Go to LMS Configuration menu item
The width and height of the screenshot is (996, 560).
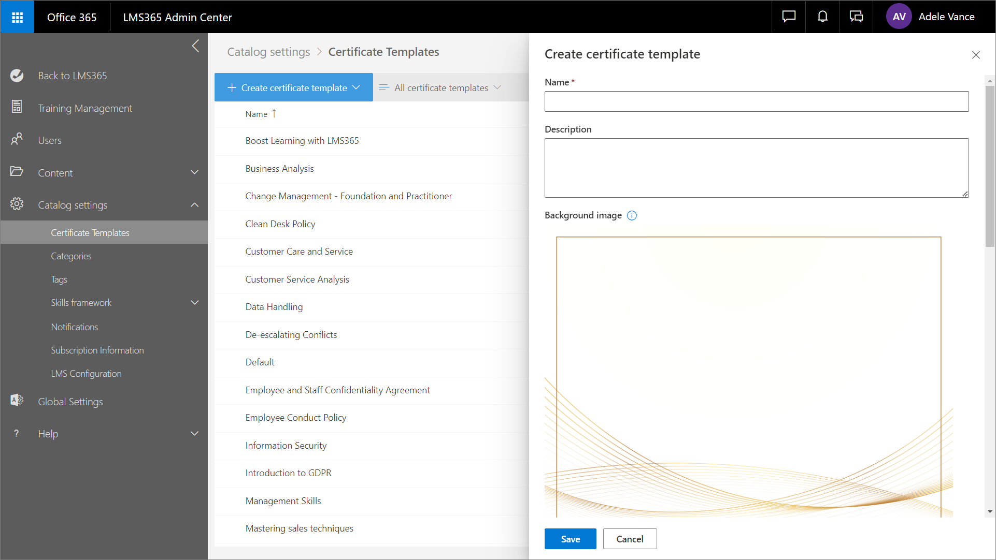86,374
